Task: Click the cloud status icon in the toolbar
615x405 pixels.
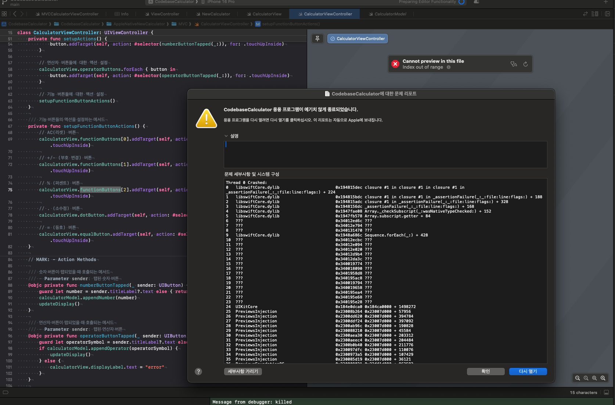Action: (x=476, y=2)
